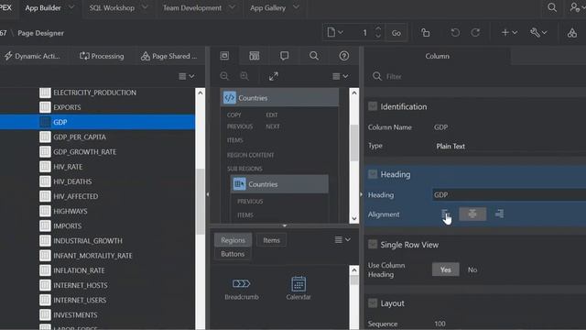
Task: Open the user account menu icon
Action: (576, 7)
